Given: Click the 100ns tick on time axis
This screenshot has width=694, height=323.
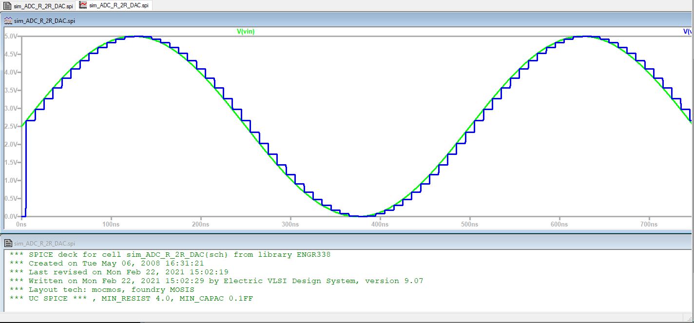Looking at the screenshot, I should (x=111, y=225).
